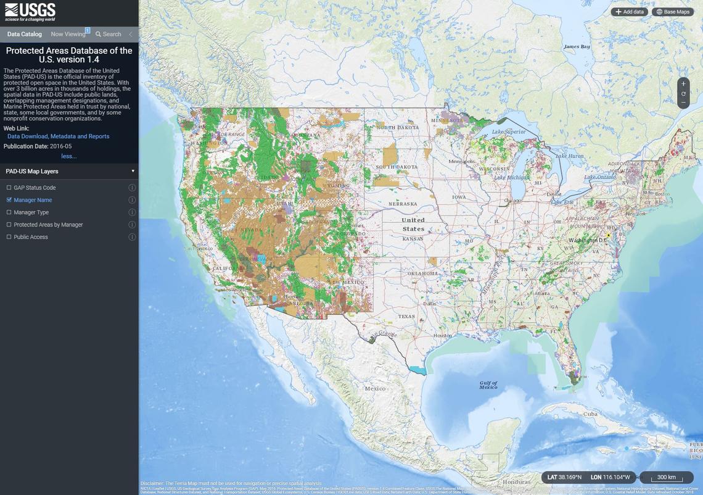Enable Protected Areas by Manager layer
703x495 pixels.
click(x=9, y=225)
